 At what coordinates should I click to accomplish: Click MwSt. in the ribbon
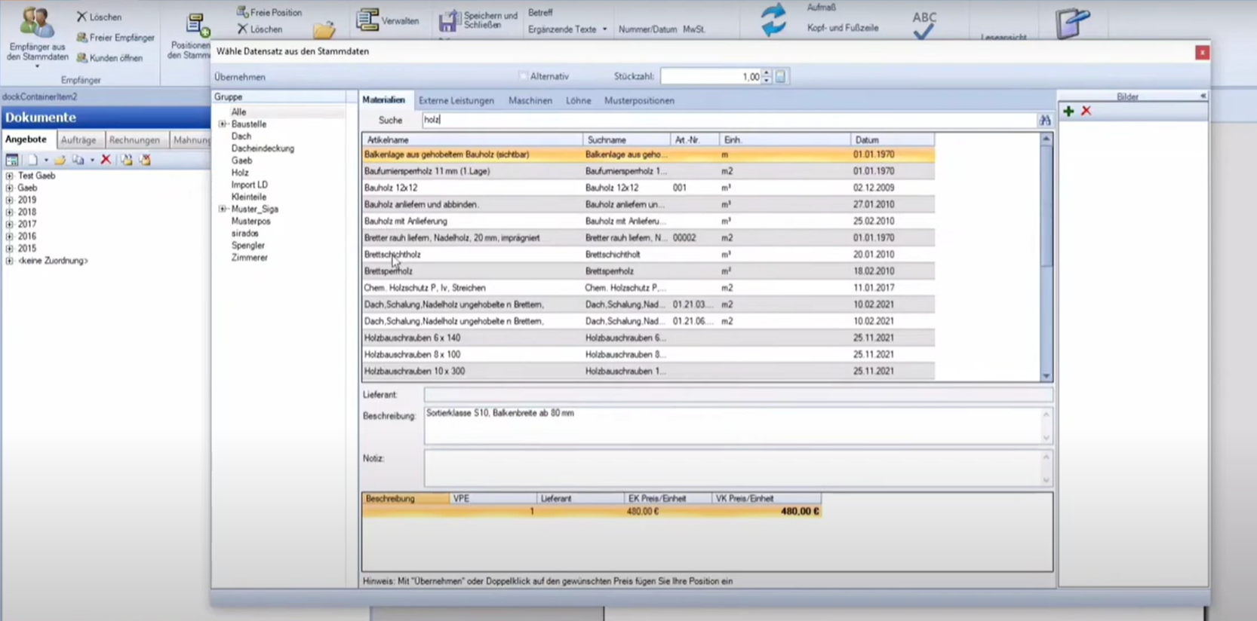694,29
